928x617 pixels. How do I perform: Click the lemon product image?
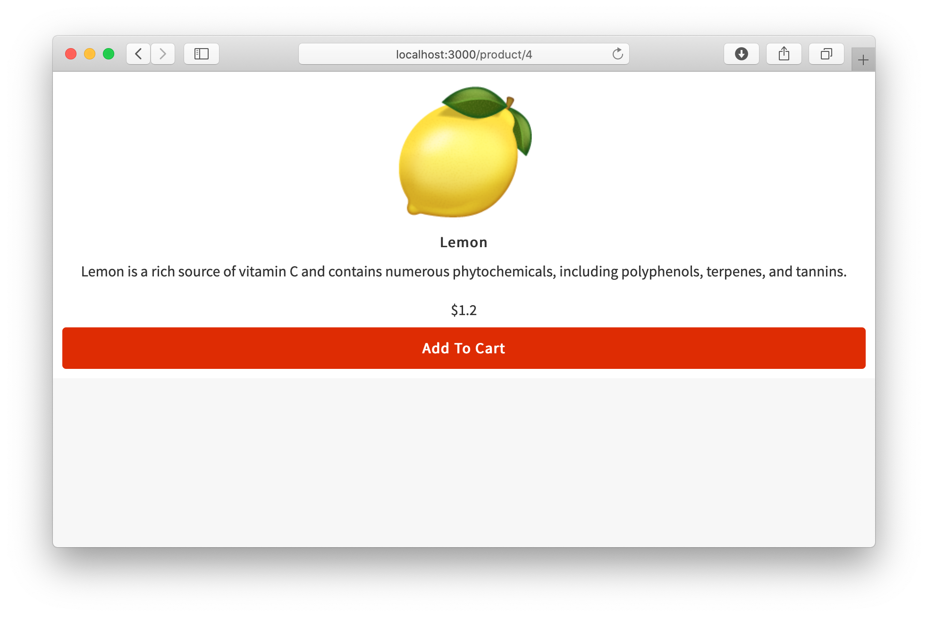pos(465,152)
